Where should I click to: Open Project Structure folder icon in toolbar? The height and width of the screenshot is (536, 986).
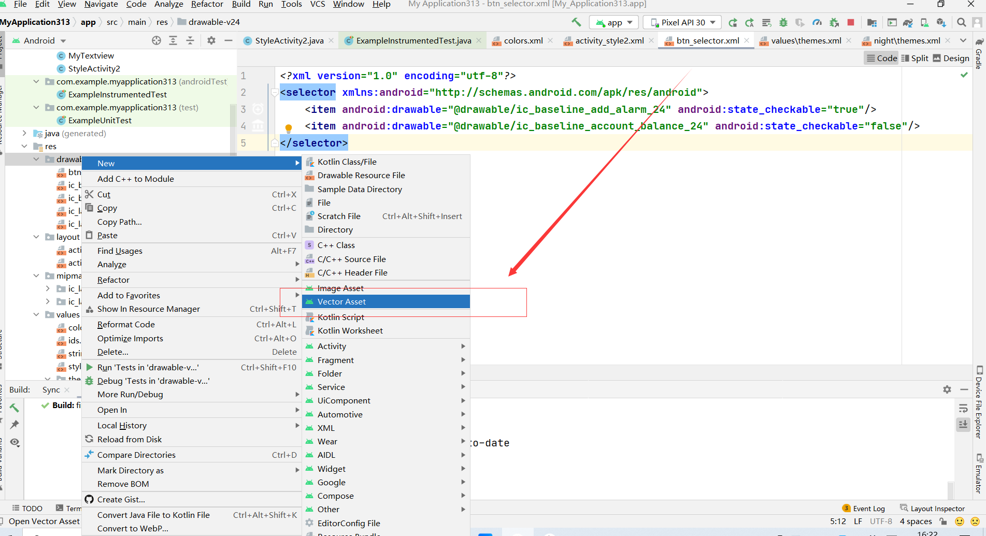872,22
